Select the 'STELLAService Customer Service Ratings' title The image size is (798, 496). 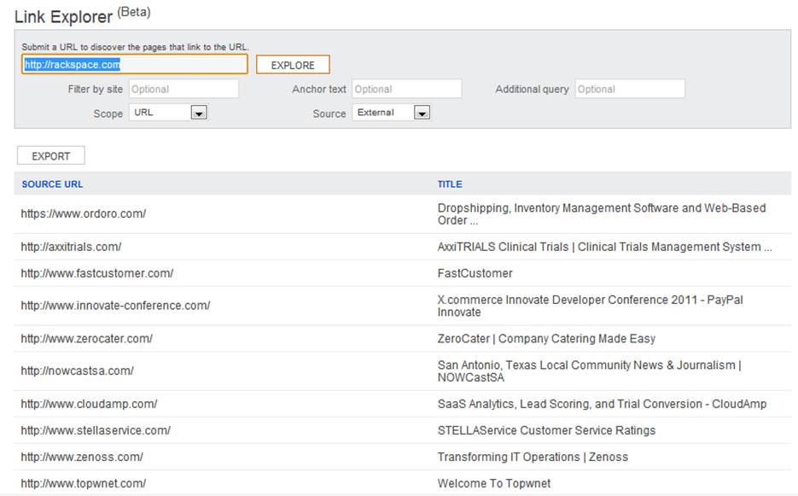[546, 430]
